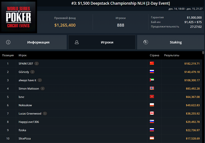Image resolution: width=205 pixels, height=143 pixels.
Task: Click the info circle icon
Action: click(8, 42)
